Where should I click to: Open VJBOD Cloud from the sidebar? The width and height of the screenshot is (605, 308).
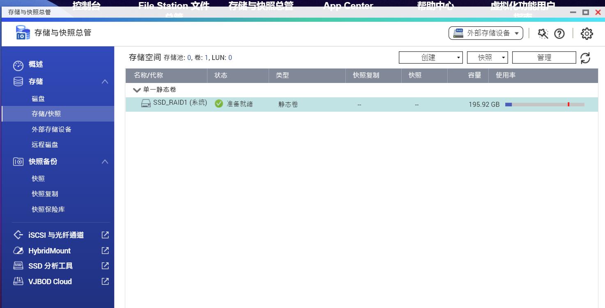105,281
